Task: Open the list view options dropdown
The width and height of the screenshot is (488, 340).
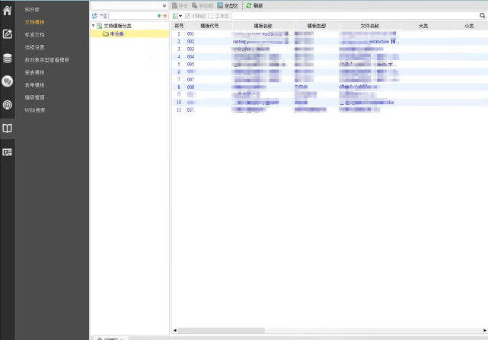Action: (x=177, y=16)
